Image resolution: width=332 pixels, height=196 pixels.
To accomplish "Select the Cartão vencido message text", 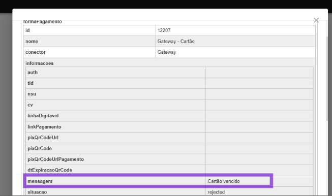I will pyautogui.click(x=224, y=181).
